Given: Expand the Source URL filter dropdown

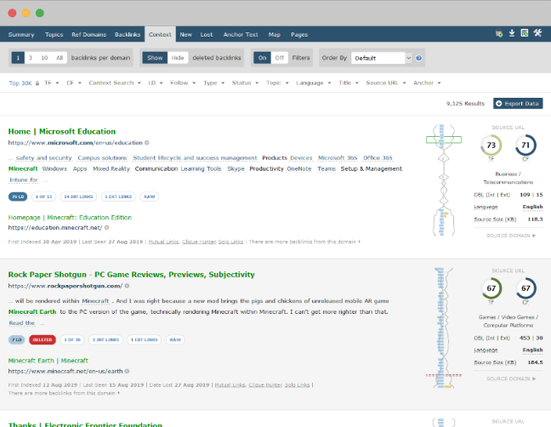Looking at the screenshot, I should (x=386, y=83).
